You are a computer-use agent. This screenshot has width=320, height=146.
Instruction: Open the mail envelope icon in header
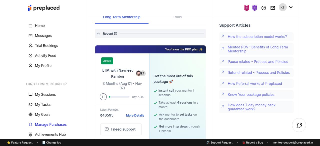coord(273,8)
